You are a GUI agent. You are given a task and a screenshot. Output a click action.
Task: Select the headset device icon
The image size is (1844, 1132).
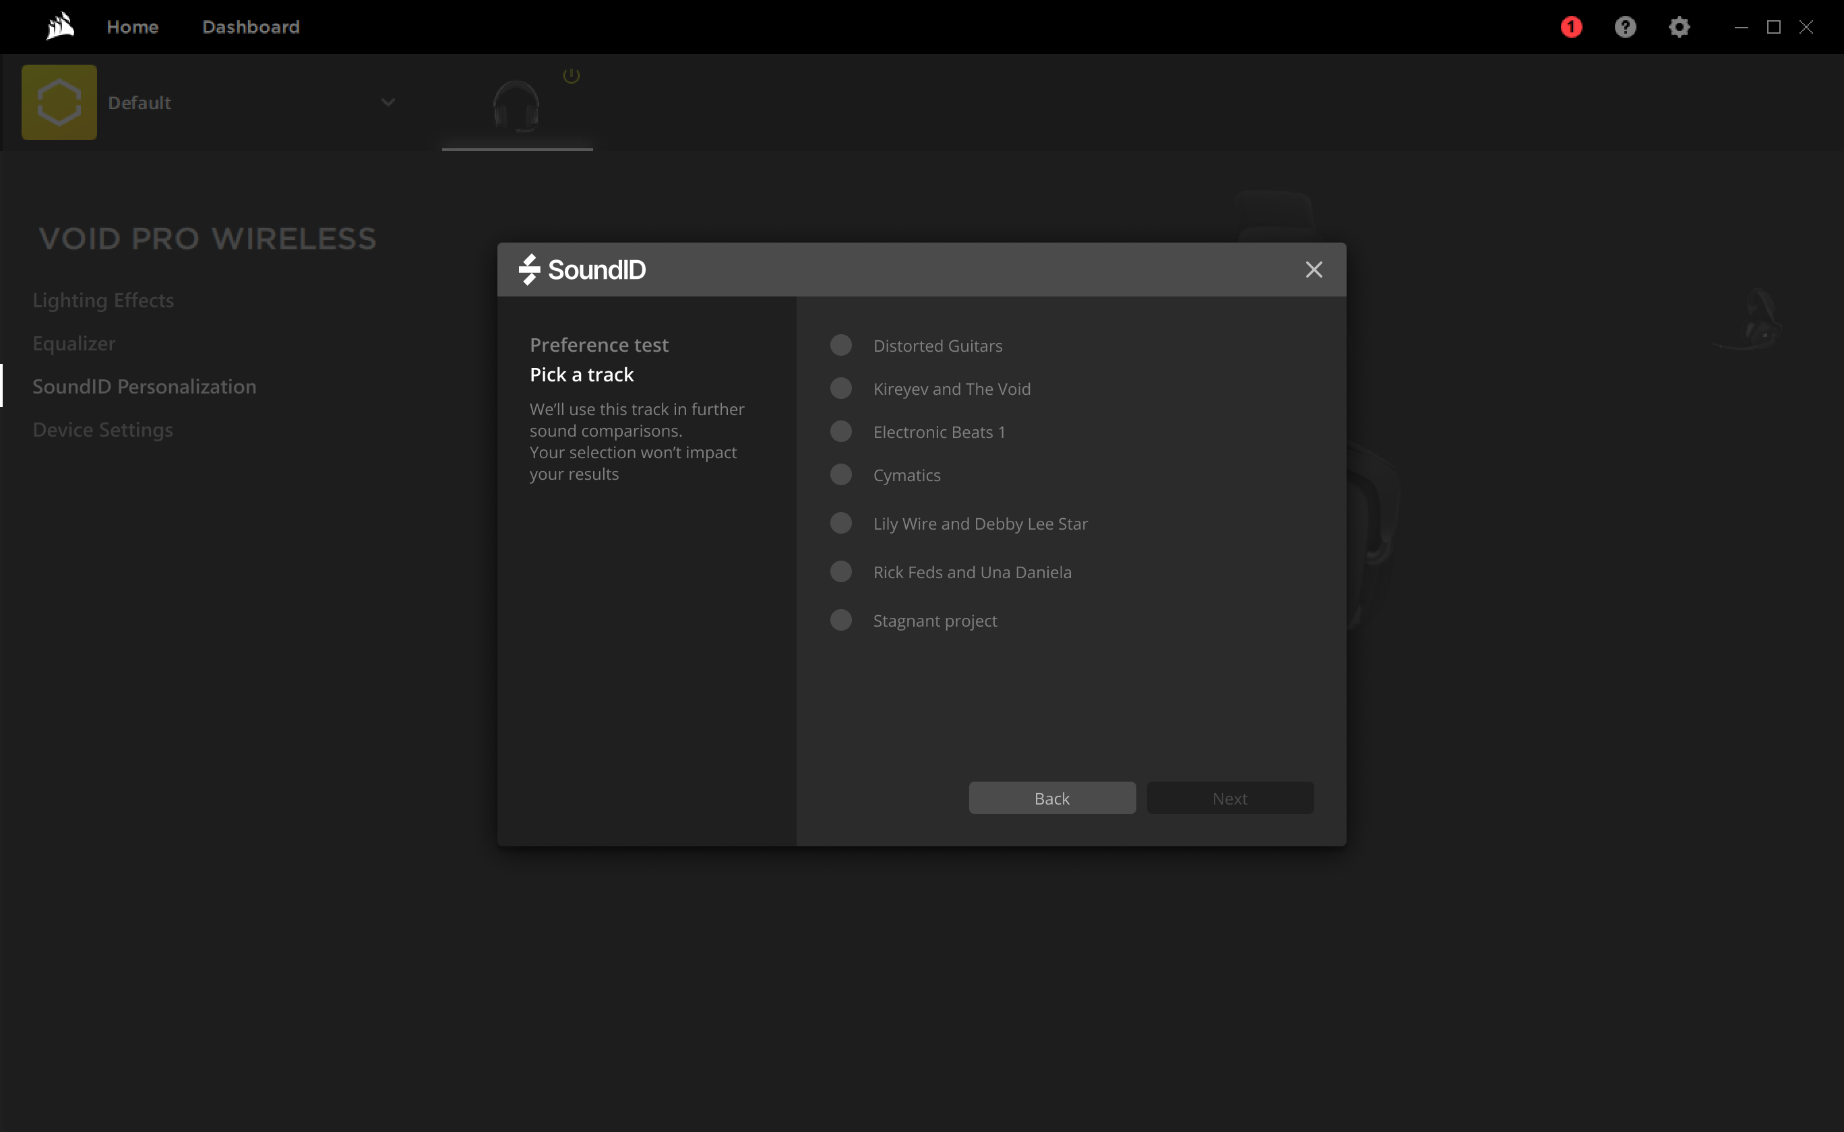point(516,106)
